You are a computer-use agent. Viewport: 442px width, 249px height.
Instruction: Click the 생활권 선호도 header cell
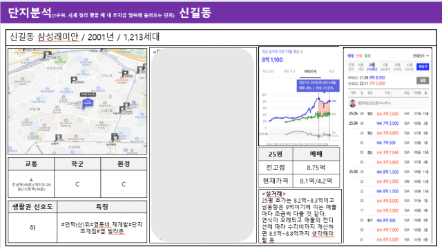click(32, 207)
